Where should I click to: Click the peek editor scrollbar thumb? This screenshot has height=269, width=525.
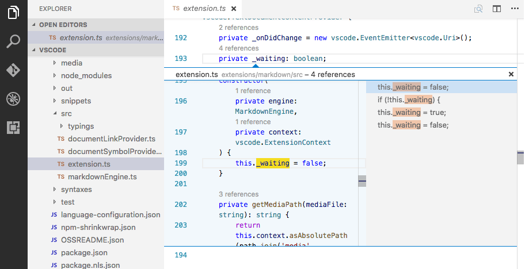(x=362, y=181)
